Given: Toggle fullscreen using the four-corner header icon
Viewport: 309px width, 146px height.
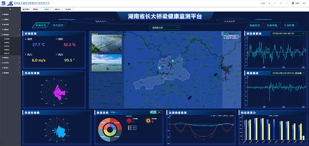Looking at the screenshot, I should pos(275,3).
